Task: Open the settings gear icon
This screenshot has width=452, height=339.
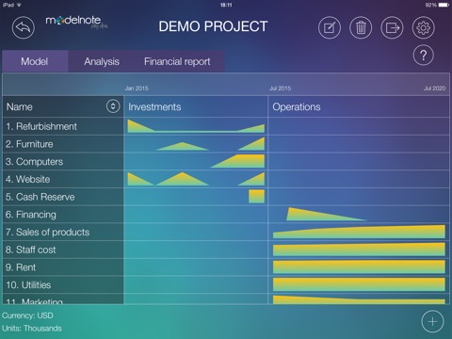Action: point(424,28)
